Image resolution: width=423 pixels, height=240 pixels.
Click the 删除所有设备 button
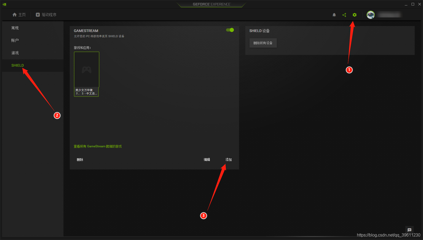coord(263,43)
